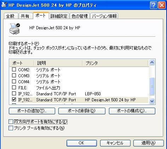Click ポートの削除(D) button

82,111
